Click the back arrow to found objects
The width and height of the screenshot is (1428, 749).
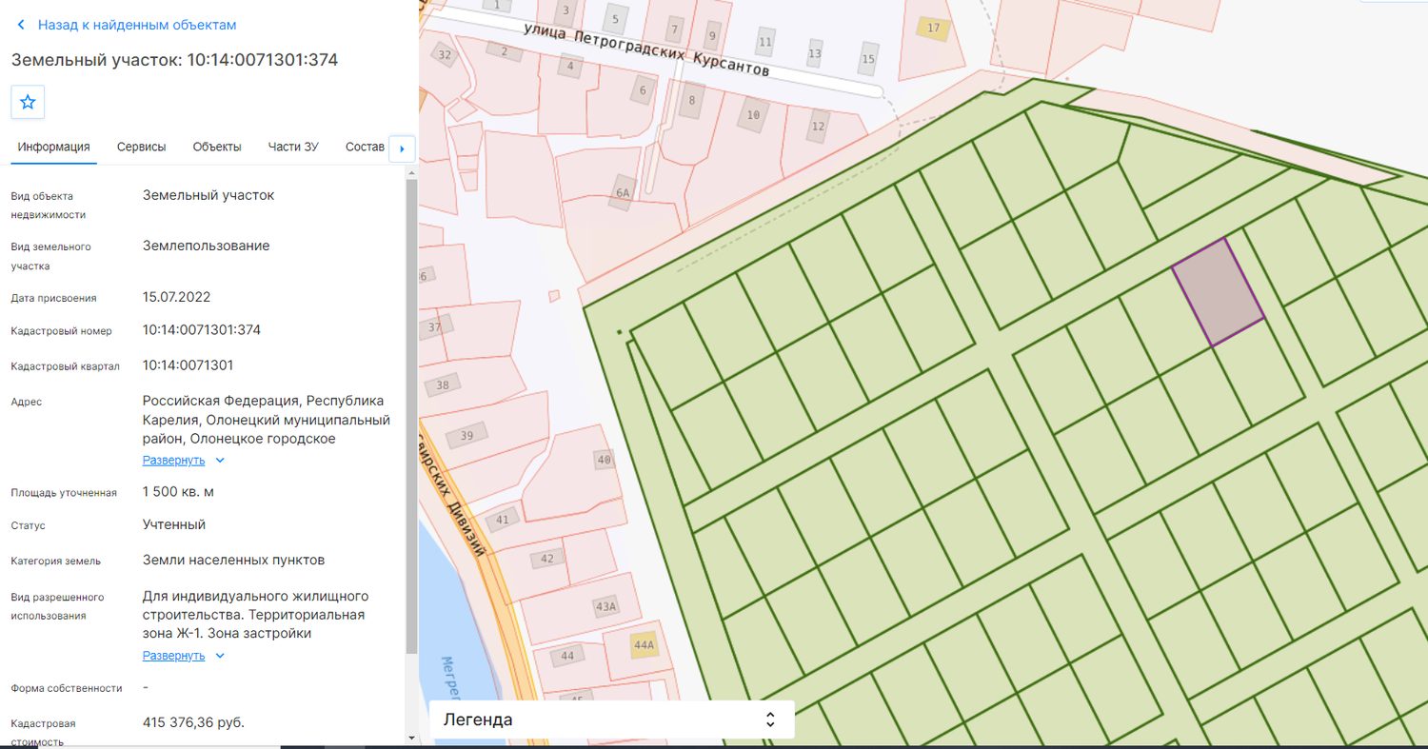coord(21,25)
